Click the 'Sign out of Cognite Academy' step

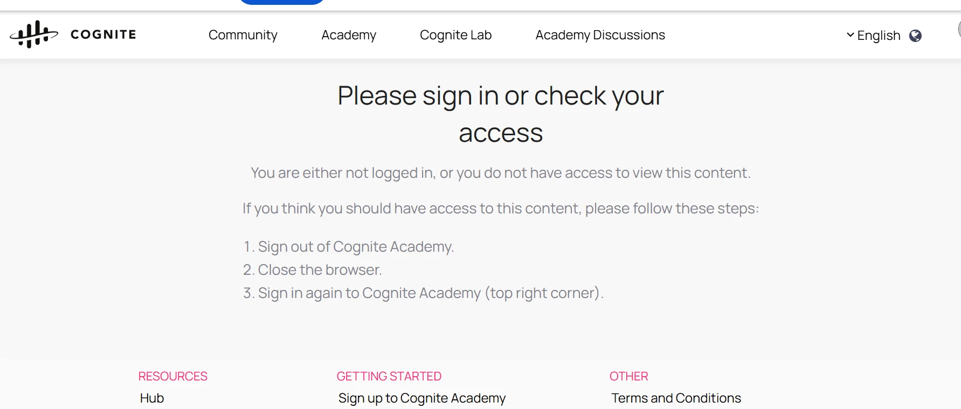coord(356,246)
